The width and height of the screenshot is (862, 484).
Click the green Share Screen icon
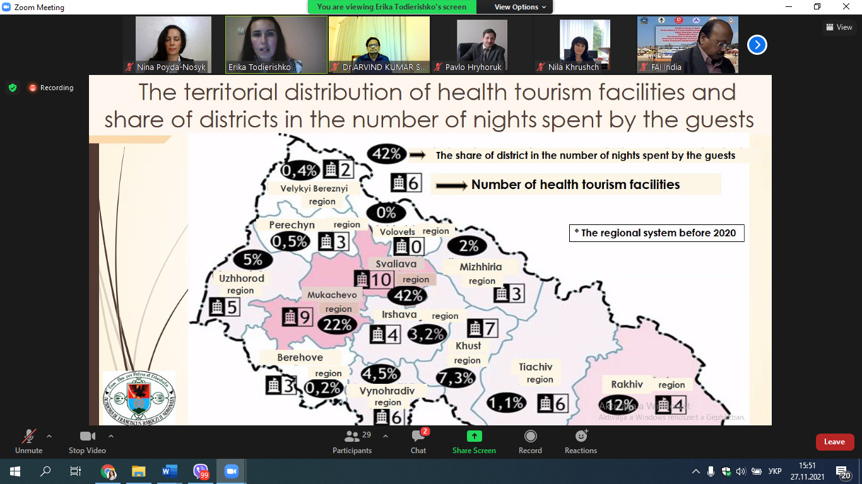click(x=474, y=436)
